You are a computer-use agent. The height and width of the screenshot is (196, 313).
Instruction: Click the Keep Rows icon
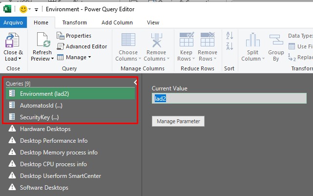[187, 39]
